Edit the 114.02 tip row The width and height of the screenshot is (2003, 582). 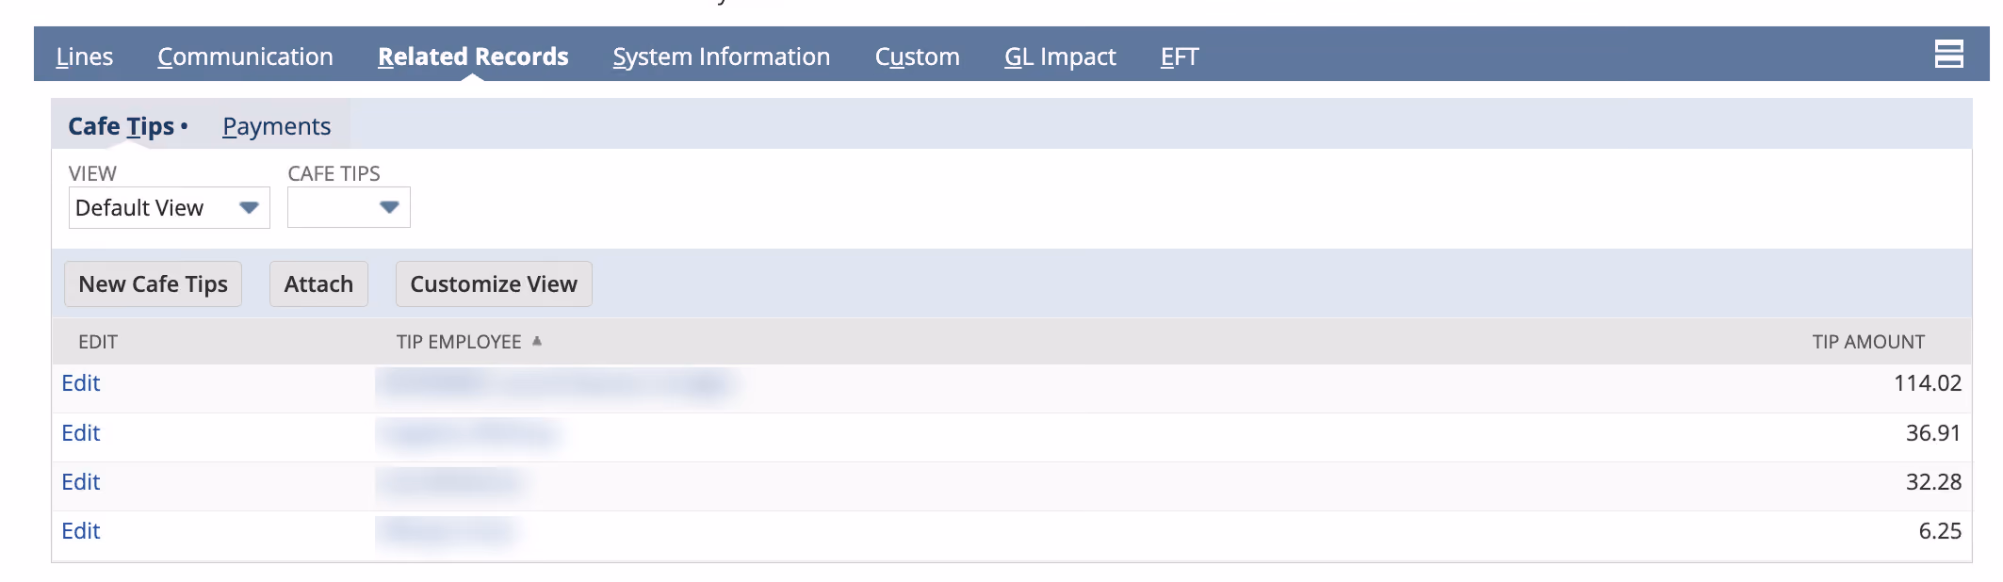81,383
